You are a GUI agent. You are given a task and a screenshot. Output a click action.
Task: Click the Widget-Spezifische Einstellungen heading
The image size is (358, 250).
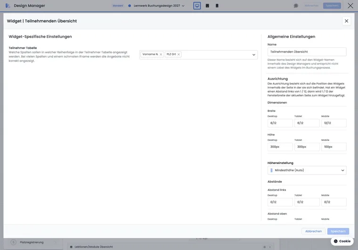40,37
